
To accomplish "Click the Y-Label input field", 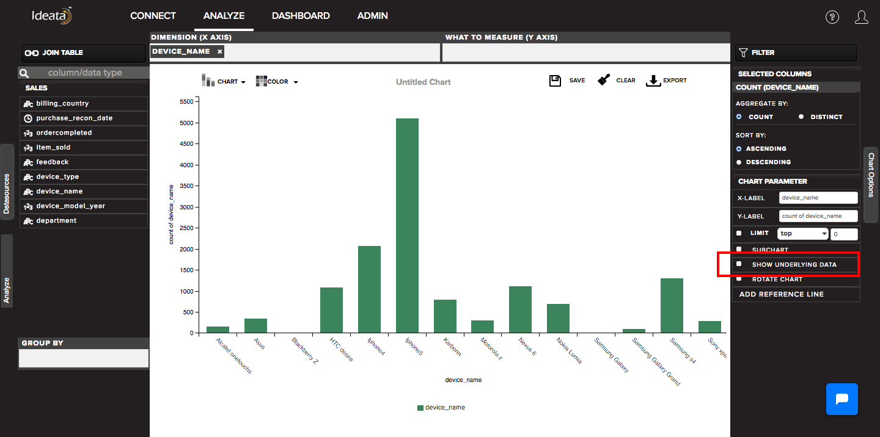I will pyautogui.click(x=819, y=216).
